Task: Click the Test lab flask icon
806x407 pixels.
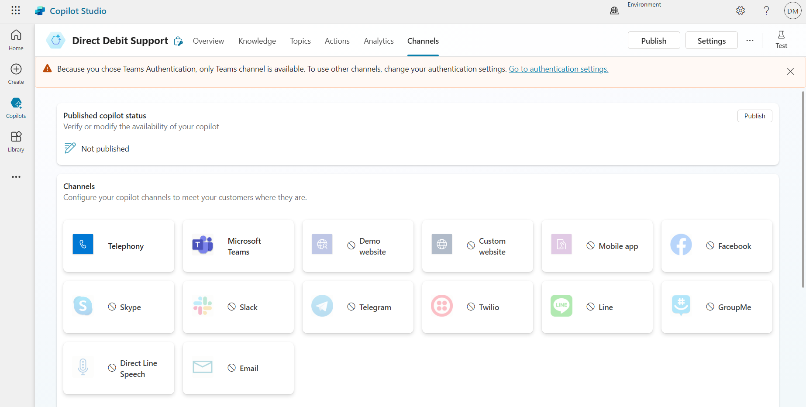Action: (781, 40)
